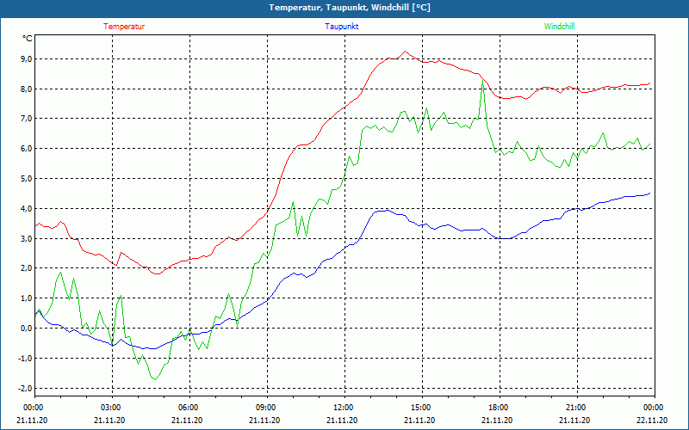This screenshot has width=689, height=430.
Task: Click the 12:00 time axis label
Action: (344, 408)
